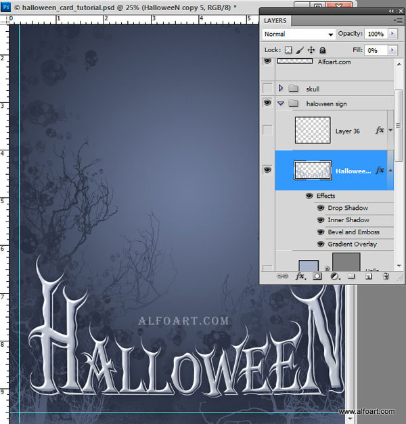Hide the Drop Shadow effect
Image resolution: width=406 pixels, height=424 pixels.
point(321,208)
